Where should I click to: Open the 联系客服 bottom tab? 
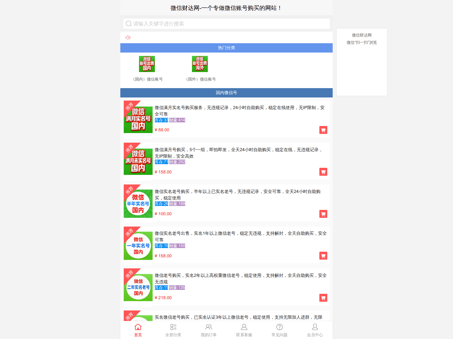tap(244, 330)
